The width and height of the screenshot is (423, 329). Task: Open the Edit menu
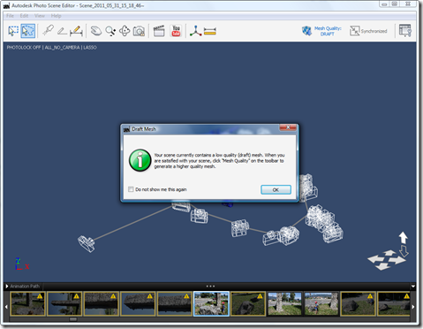coord(24,16)
